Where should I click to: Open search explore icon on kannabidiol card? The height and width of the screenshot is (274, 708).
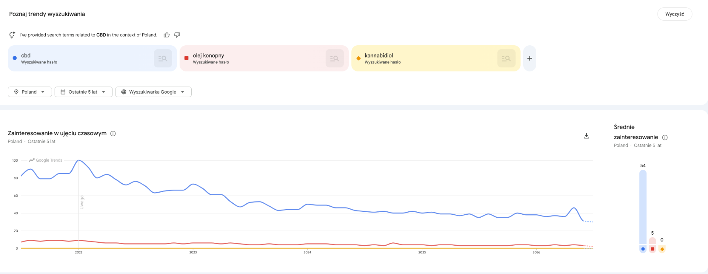click(x=506, y=58)
